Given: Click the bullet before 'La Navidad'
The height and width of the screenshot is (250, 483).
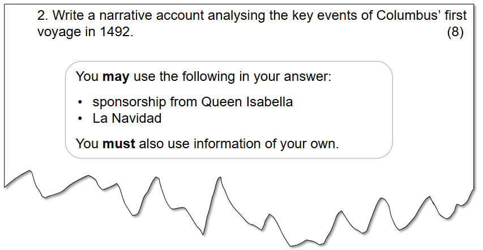Looking at the screenshot, I should click(x=80, y=119).
